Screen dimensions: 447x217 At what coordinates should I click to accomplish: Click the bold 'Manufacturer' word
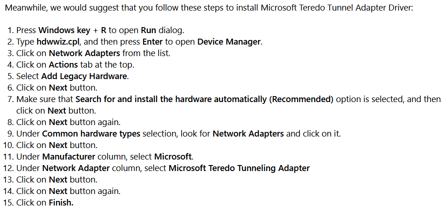[x=69, y=157]
